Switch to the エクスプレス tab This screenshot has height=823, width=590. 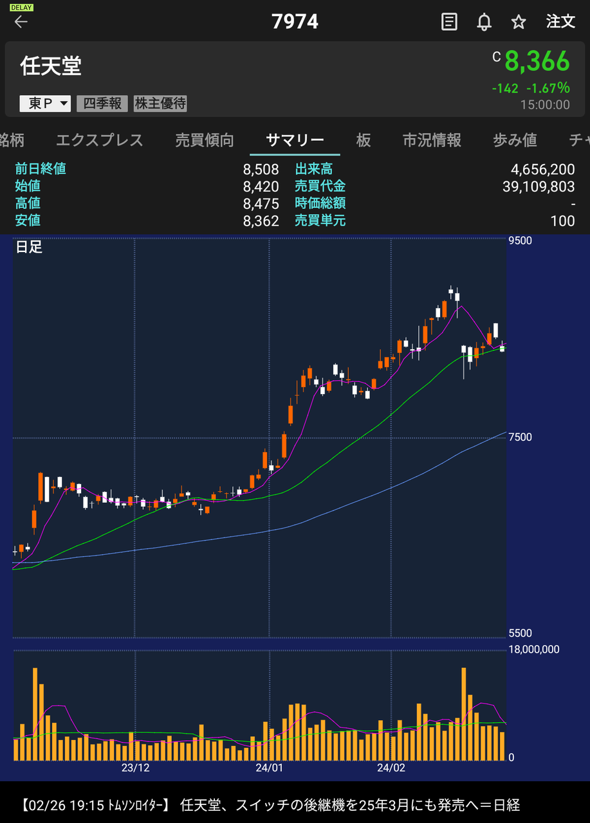(99, 140)
